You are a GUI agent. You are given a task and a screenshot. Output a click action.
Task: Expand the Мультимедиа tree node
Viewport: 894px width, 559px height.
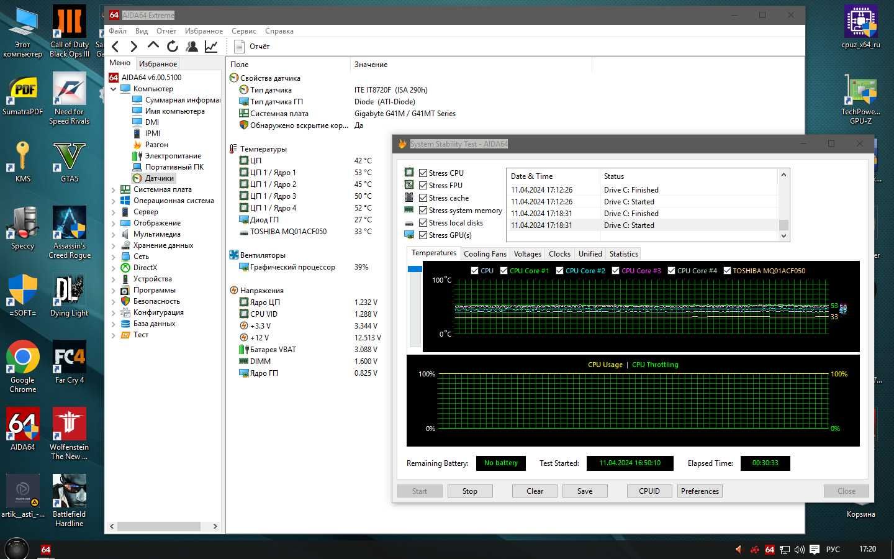click(x=114, y=234)
